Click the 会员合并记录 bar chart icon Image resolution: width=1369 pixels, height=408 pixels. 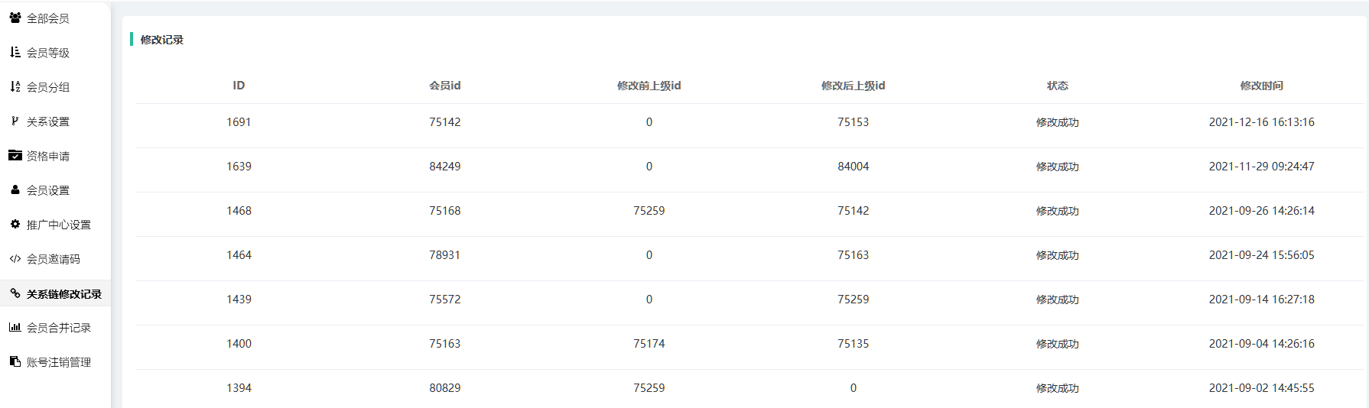pyautogui.click(x=15, y=327)
